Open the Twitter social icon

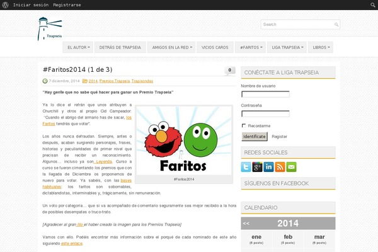point(246,167)
